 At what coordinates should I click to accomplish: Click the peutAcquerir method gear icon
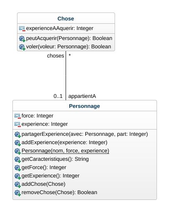22,39
